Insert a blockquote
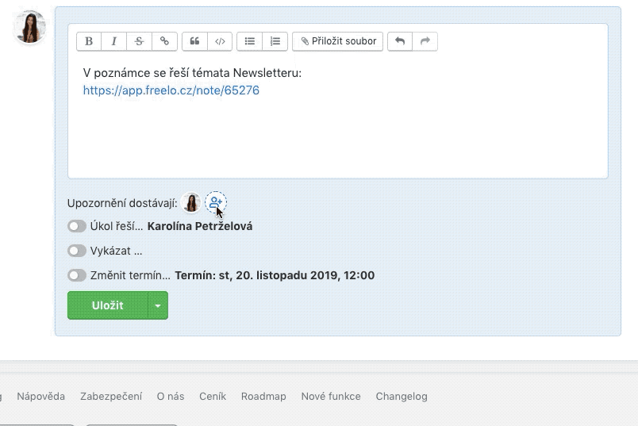The height and width of the screenshot is (426, 638). pyautogui.click(x=194, y=41)
